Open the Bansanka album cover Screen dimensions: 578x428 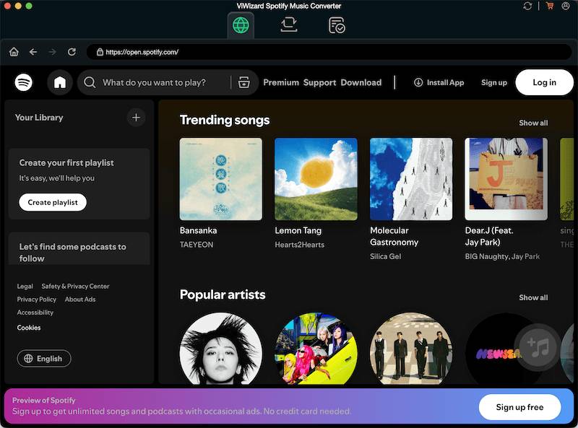point(221,179)
